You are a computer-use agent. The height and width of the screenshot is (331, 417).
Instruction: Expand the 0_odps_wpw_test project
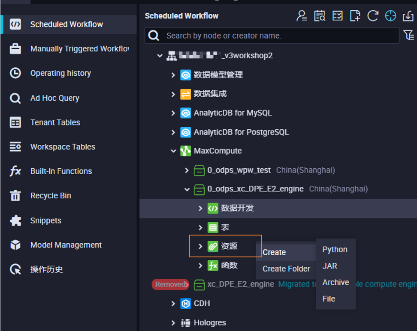(187, 170)
